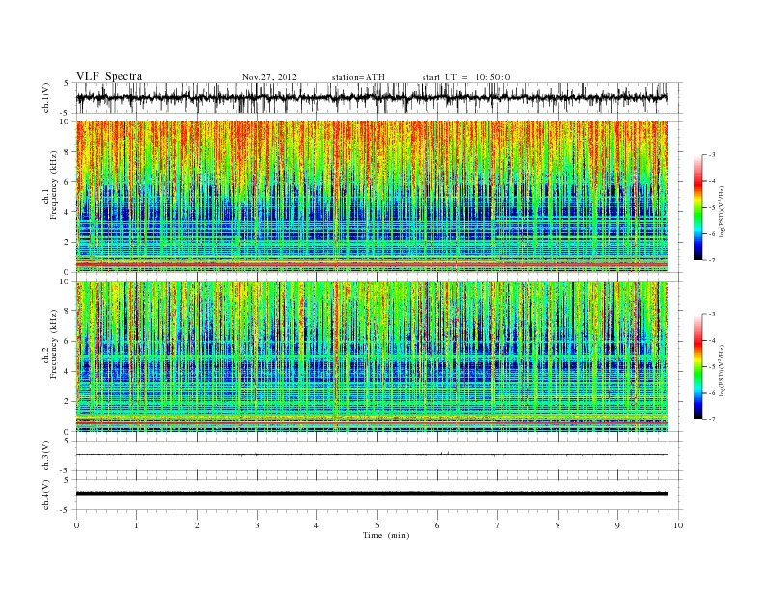The image size is (764, 590).
Task: Click the ch.2 spectrogram panel
Action: (372, 357)
